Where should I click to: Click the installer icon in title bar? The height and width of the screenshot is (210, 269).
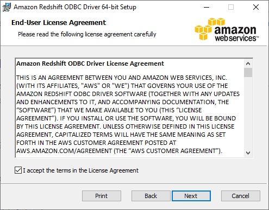7,7
